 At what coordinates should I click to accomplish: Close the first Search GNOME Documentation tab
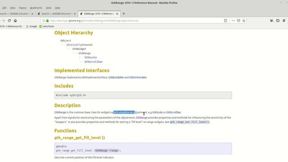pyautogui.click(x=32, y=14)
